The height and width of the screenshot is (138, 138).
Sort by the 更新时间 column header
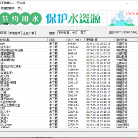(100, 40)
